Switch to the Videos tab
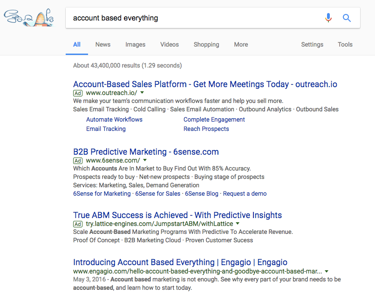The image size is (375, 301). pos(170,45)
